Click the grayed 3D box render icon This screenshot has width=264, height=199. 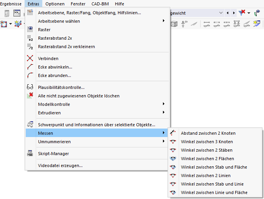tap(174, 24)
